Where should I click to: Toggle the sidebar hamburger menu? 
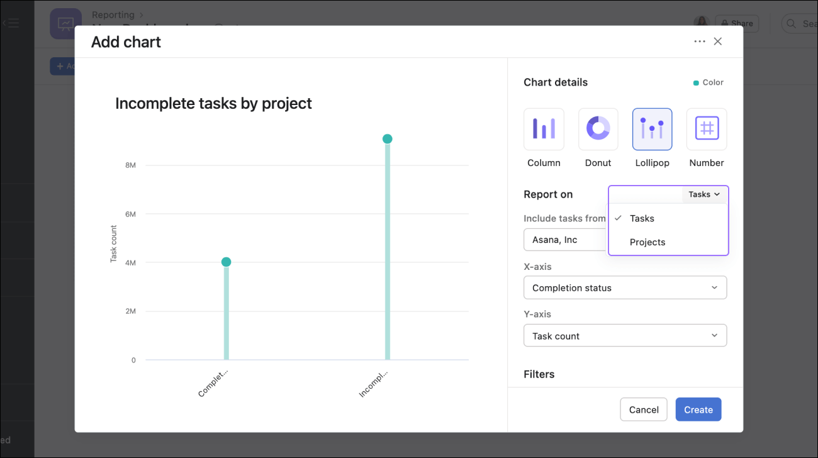[11, 23]
